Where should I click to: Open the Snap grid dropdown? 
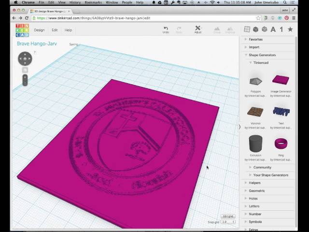228,222
